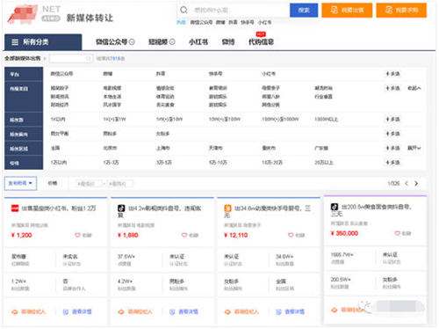The width and height of the screenshot is (439, 329).
Task: Click the TikTok icon on the ¥1,880 listing
Action: point(121,208)
